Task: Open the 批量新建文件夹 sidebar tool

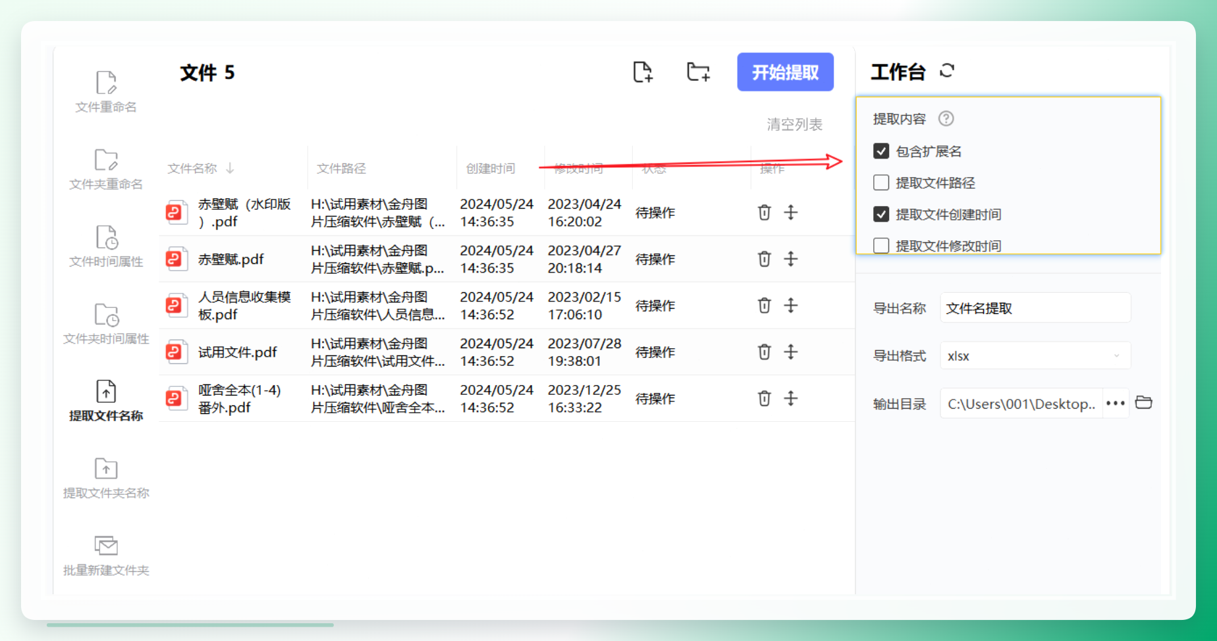Action: pos(106,555)
